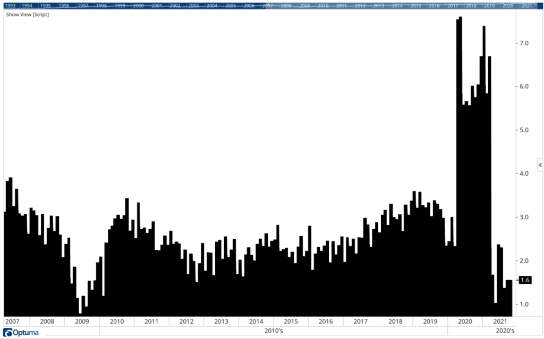Click the 3.0 label on the price scale
The width and height of the screenshot is (544, 339).
point(524,217)
